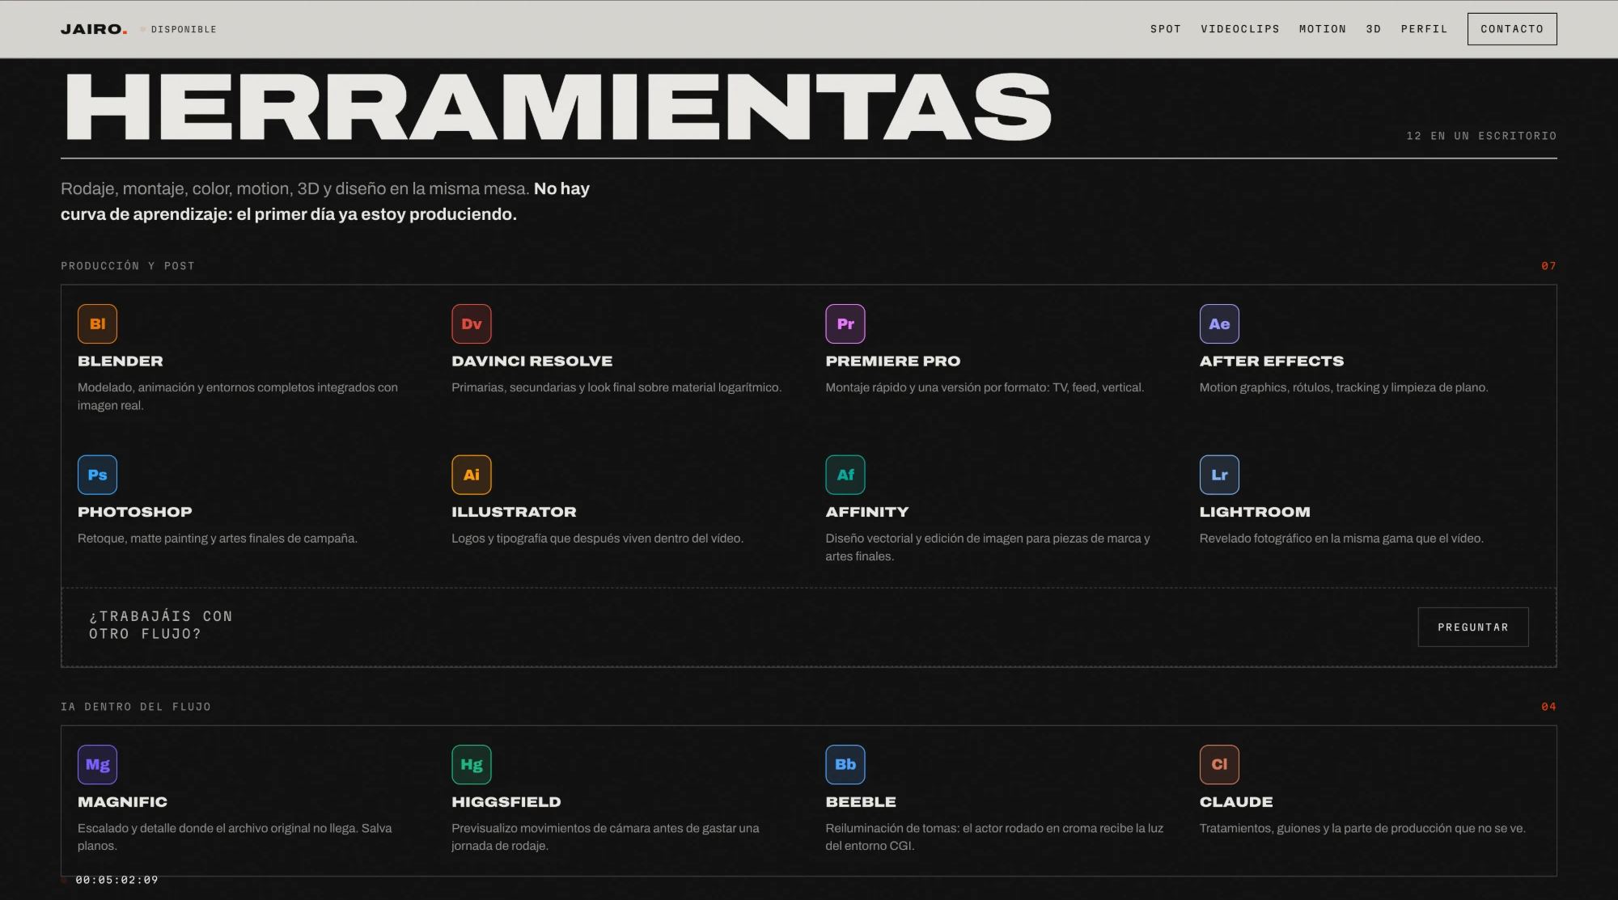Click the 00:05:02:09 timecode
The height and width of the screenshot is (900, 1618).
(116, 880)
